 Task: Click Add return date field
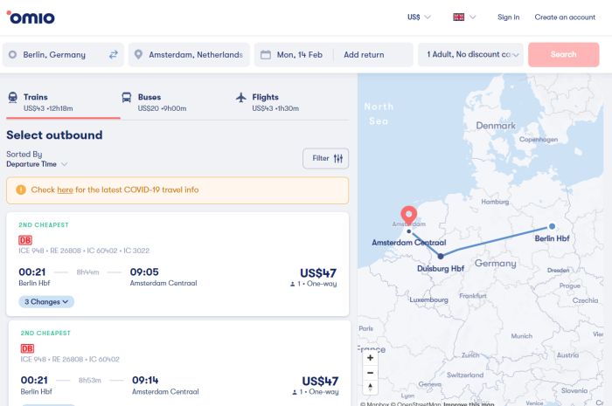pos(364,54)
